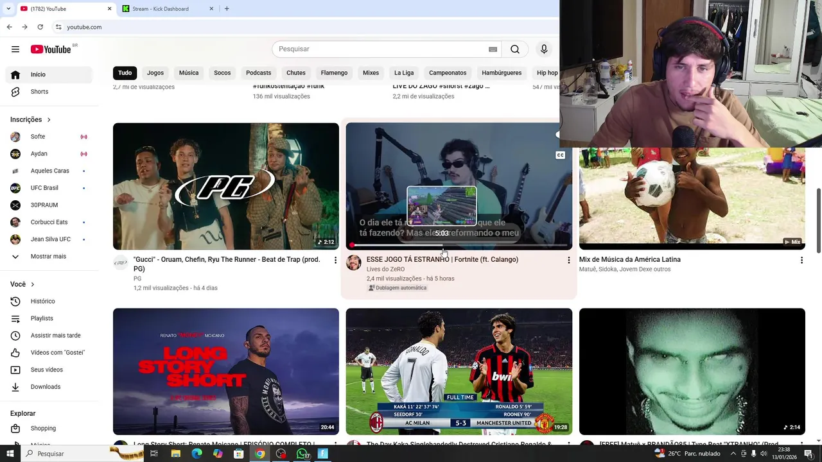Open the Windows notification center
Viewport: 822px width, 462px height.
(x=809, y=454)
